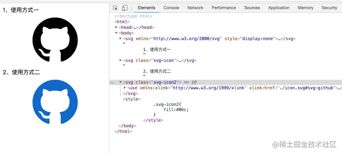Click the DOM text node 1、使用方式一
This screenshot has width=342, height=154.
click(157, 50)
